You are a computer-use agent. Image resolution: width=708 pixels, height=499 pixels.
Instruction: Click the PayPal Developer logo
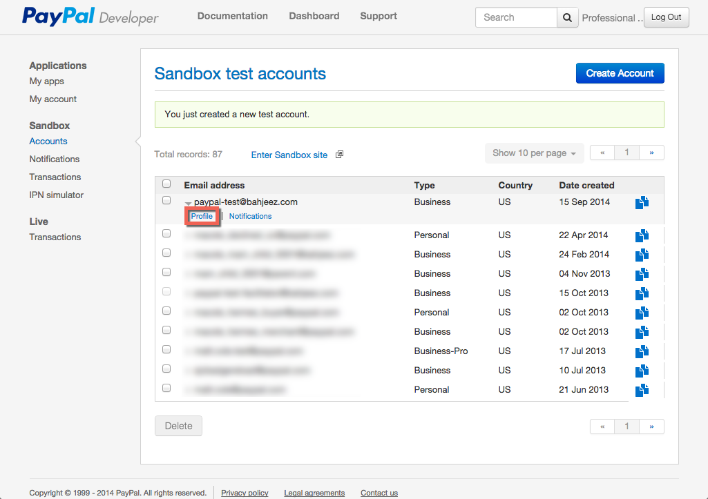click(90, 17)
